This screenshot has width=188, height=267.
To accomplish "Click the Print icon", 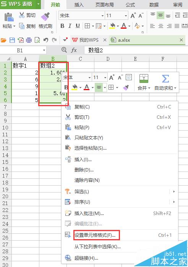I will [x=29, y=40].
